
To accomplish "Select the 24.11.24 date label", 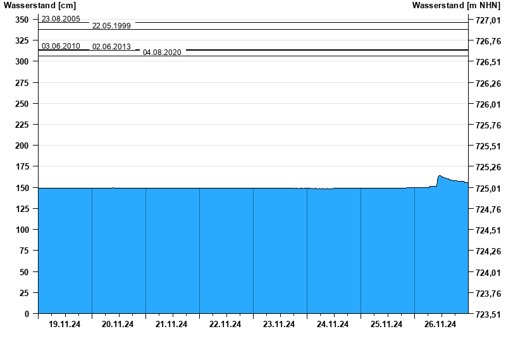I will click(x=333, y=325).
